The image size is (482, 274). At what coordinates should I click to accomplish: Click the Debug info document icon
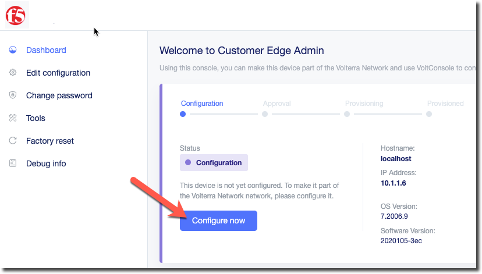click(x=13, y=163)
